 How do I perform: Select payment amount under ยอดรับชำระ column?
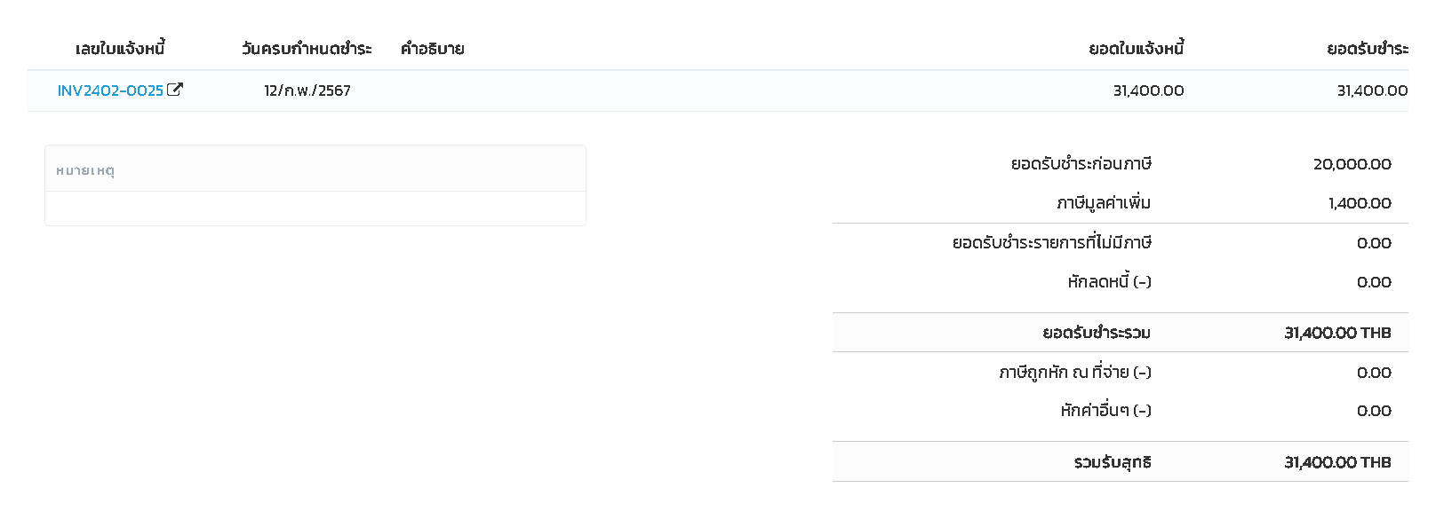1372,90
